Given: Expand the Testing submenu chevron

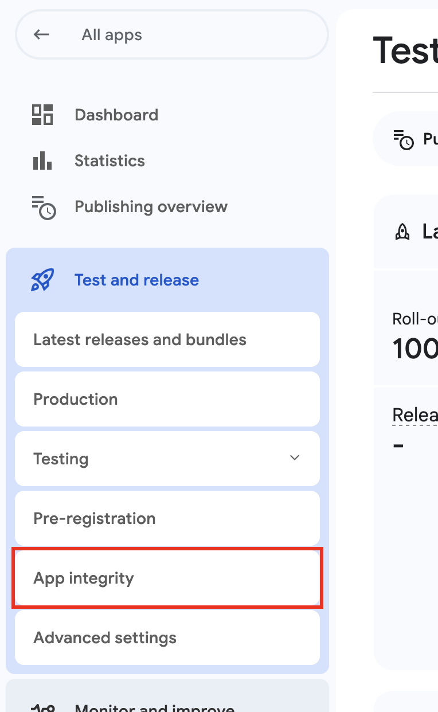Looking at the screenshot, I should 295,458.
